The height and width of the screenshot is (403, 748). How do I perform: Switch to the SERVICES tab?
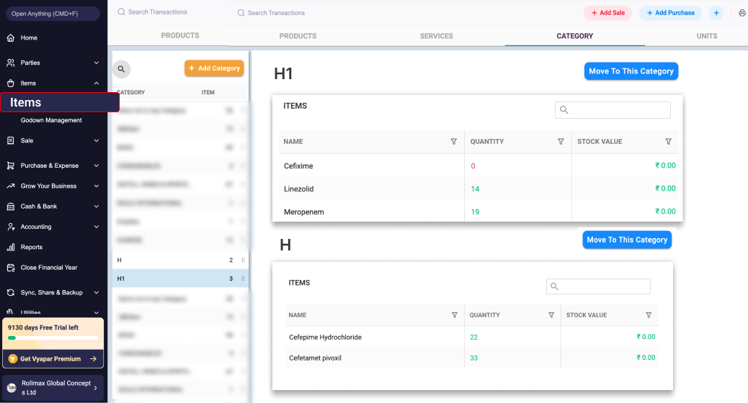tap(437, 36)
